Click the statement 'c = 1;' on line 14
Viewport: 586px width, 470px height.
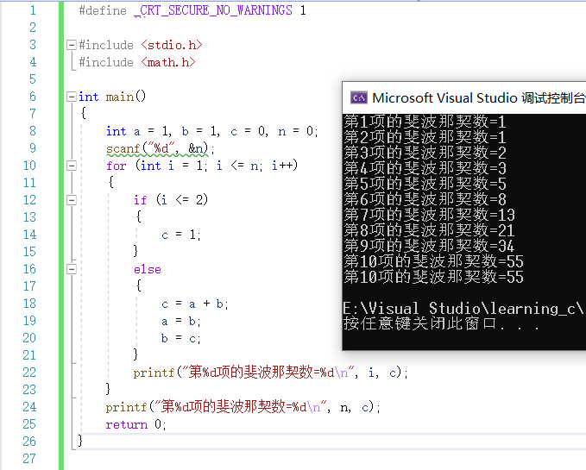[x=181, y=235]
